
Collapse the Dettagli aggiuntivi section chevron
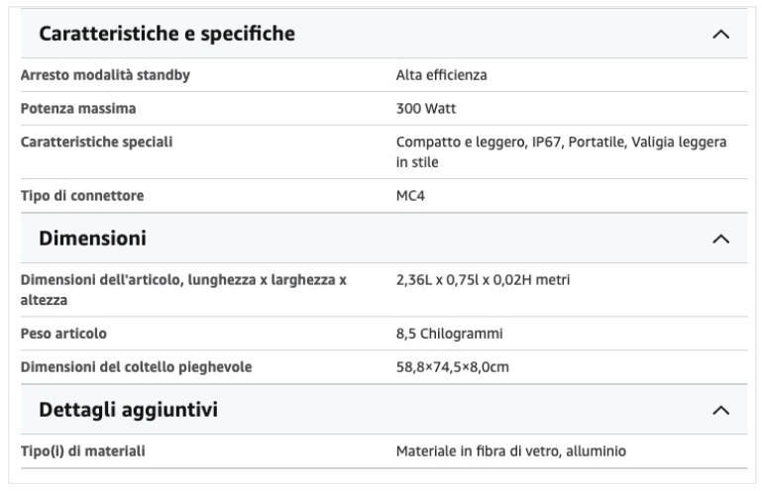(x=720, y=411)
